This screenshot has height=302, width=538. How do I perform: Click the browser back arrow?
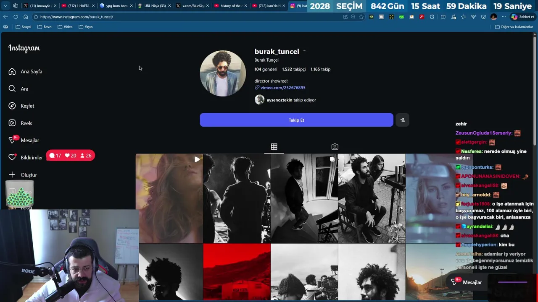tap(5, 17)
